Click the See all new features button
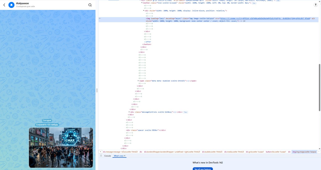321x170 pixels. 203,169
